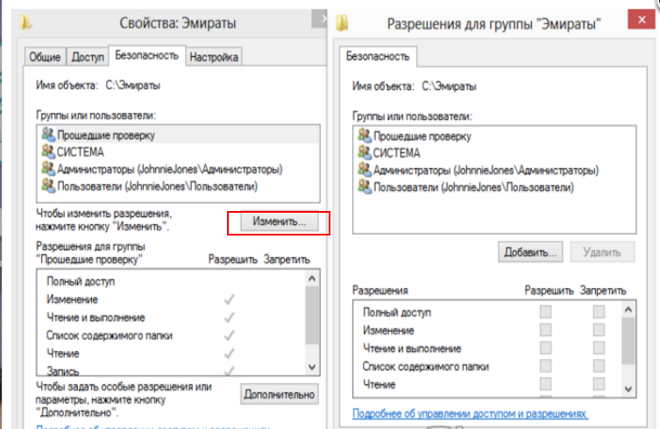Check Разрешить for Чтение и выполнение
Screen dimensions: 660x429
coord(545,348)
